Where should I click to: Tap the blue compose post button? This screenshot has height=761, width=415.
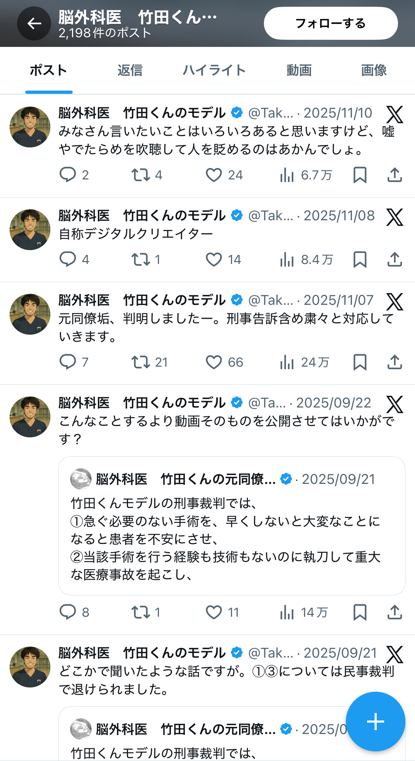click(375, 722)
